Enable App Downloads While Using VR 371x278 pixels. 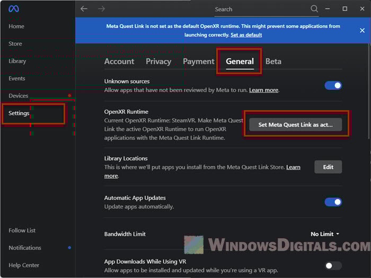click(x=333, y=266)
